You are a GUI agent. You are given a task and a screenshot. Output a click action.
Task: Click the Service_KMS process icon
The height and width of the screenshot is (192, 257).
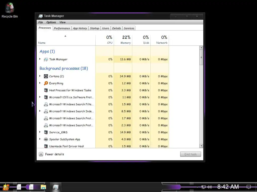[x=46, y=132]
